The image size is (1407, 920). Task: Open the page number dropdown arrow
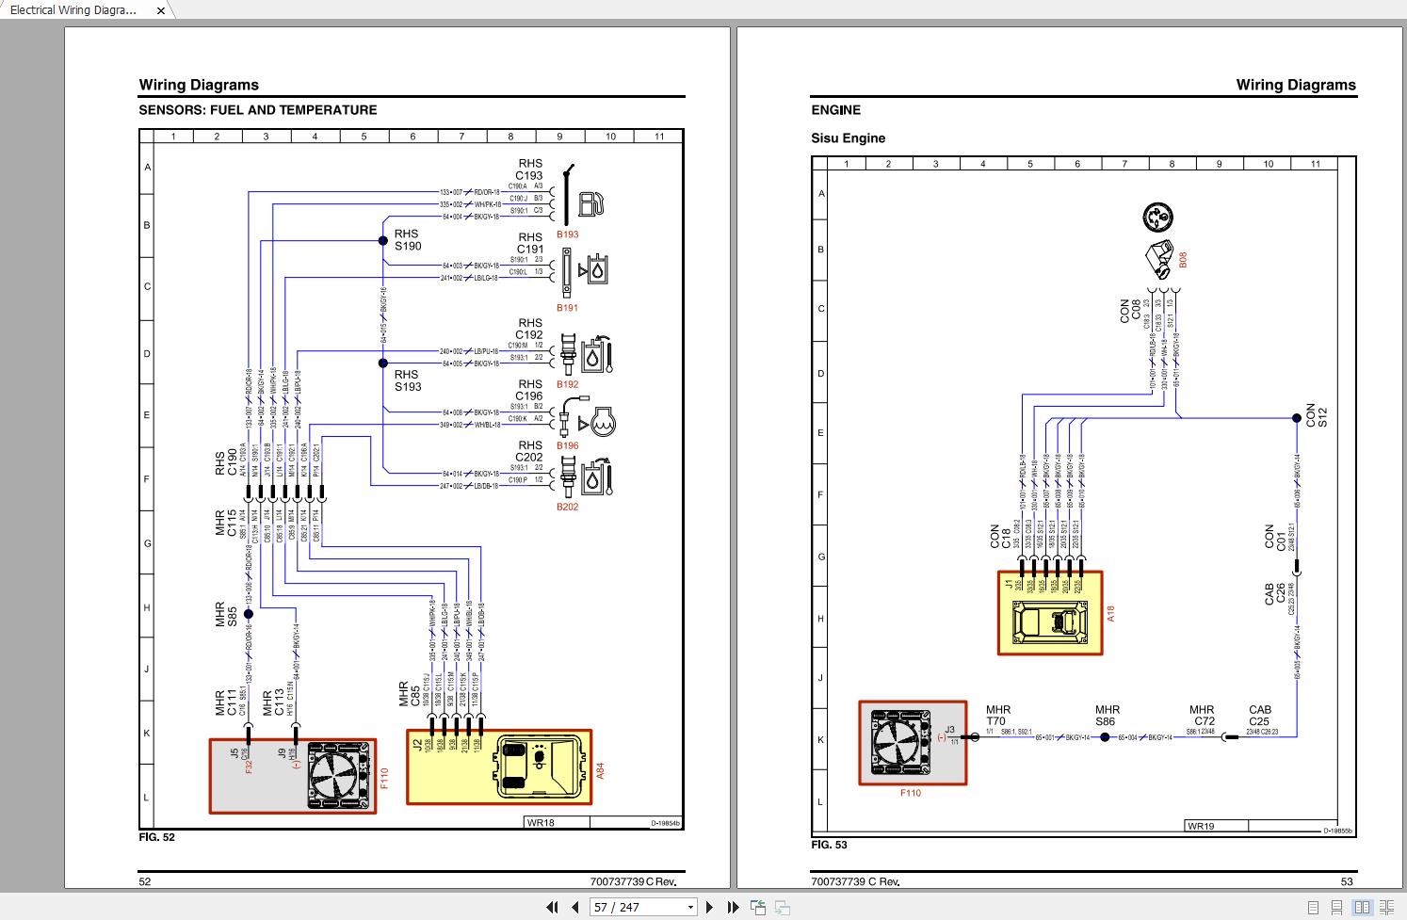[690, 908]
